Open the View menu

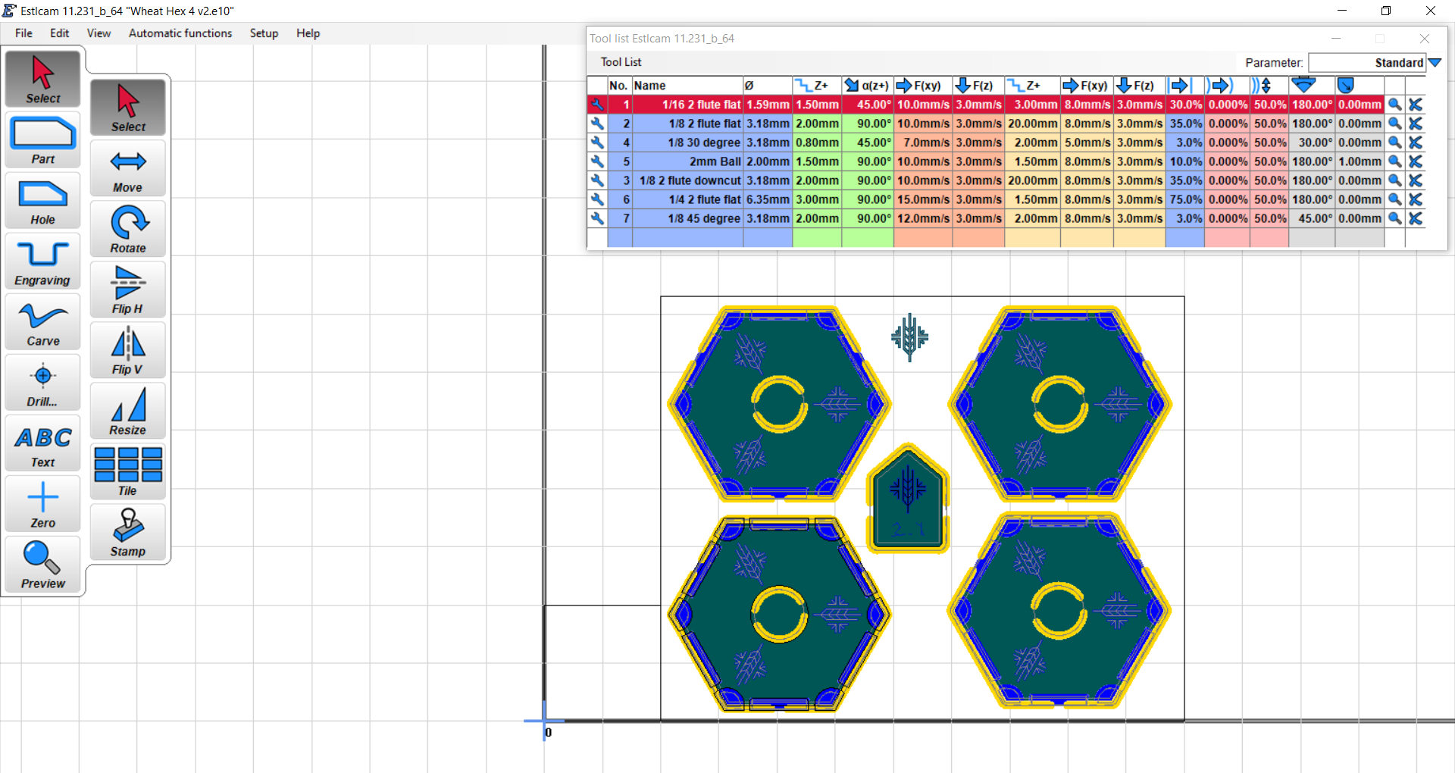click(99, 33)
